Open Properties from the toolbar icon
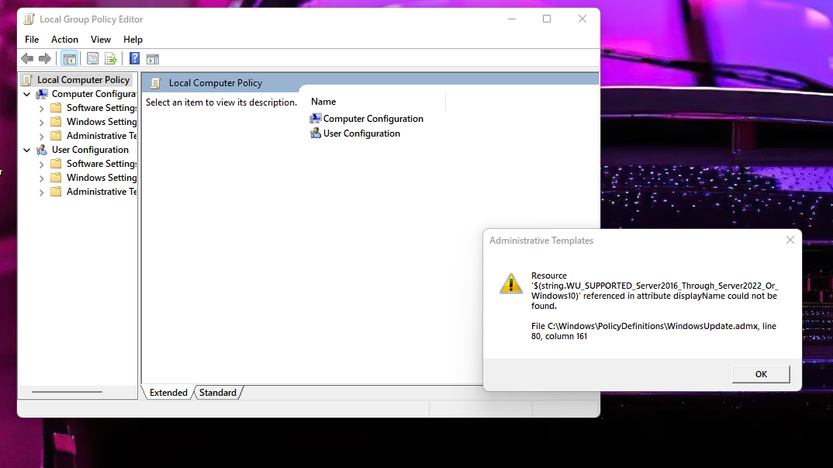 (92, 59)
